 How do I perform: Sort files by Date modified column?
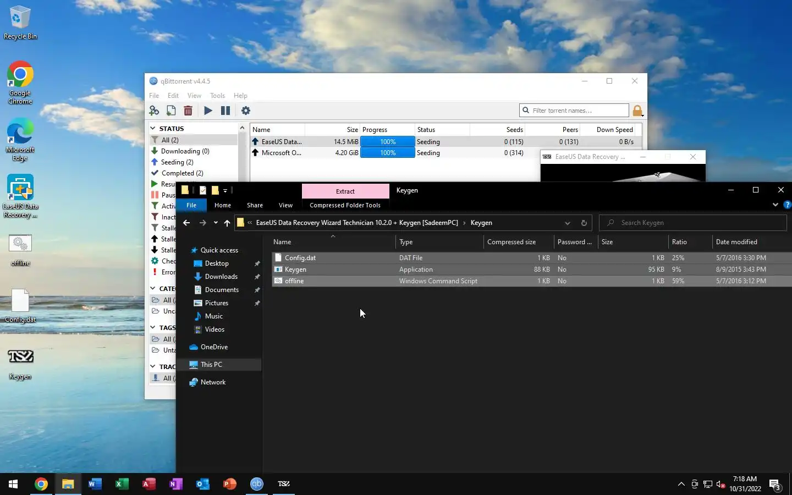click(752, 242)
